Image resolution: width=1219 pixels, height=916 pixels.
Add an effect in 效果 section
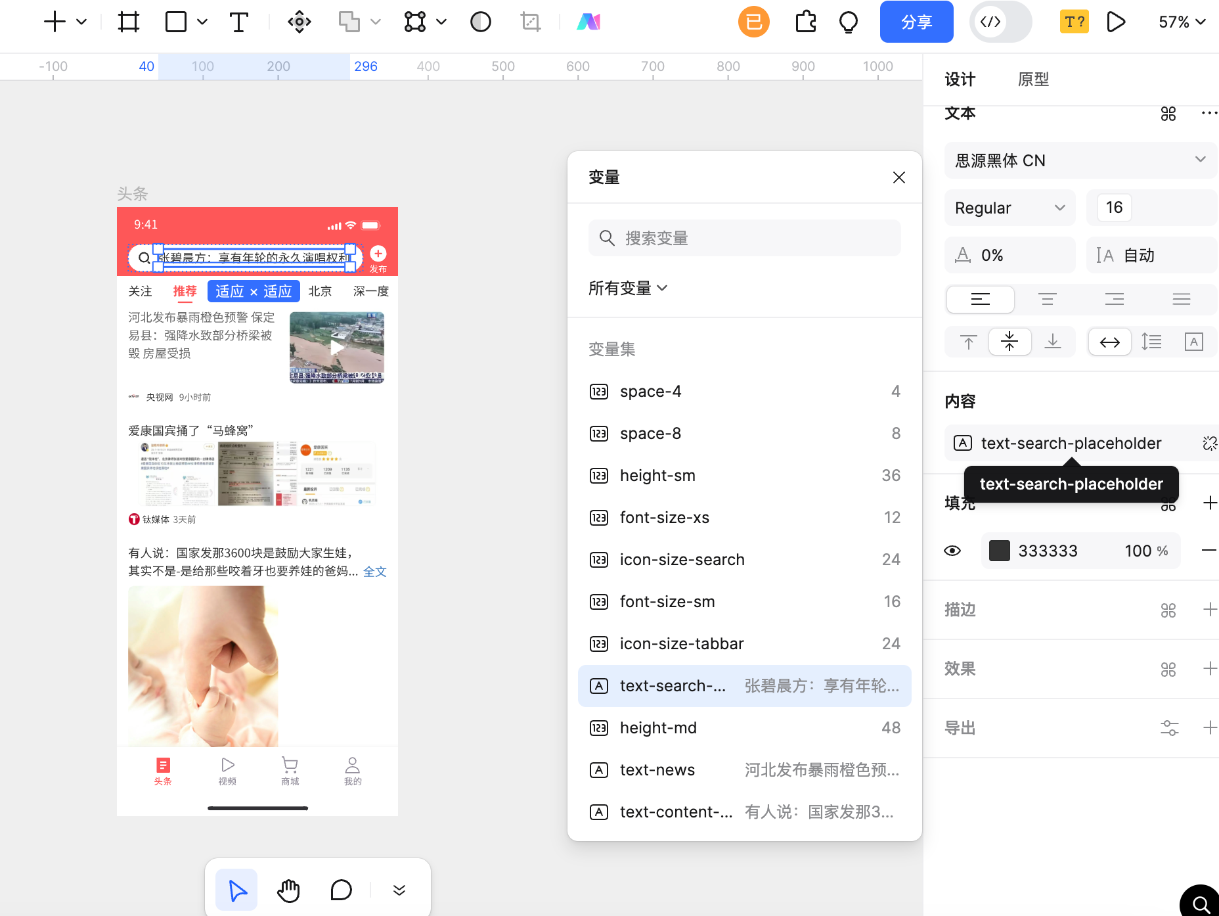(1210, 669)
